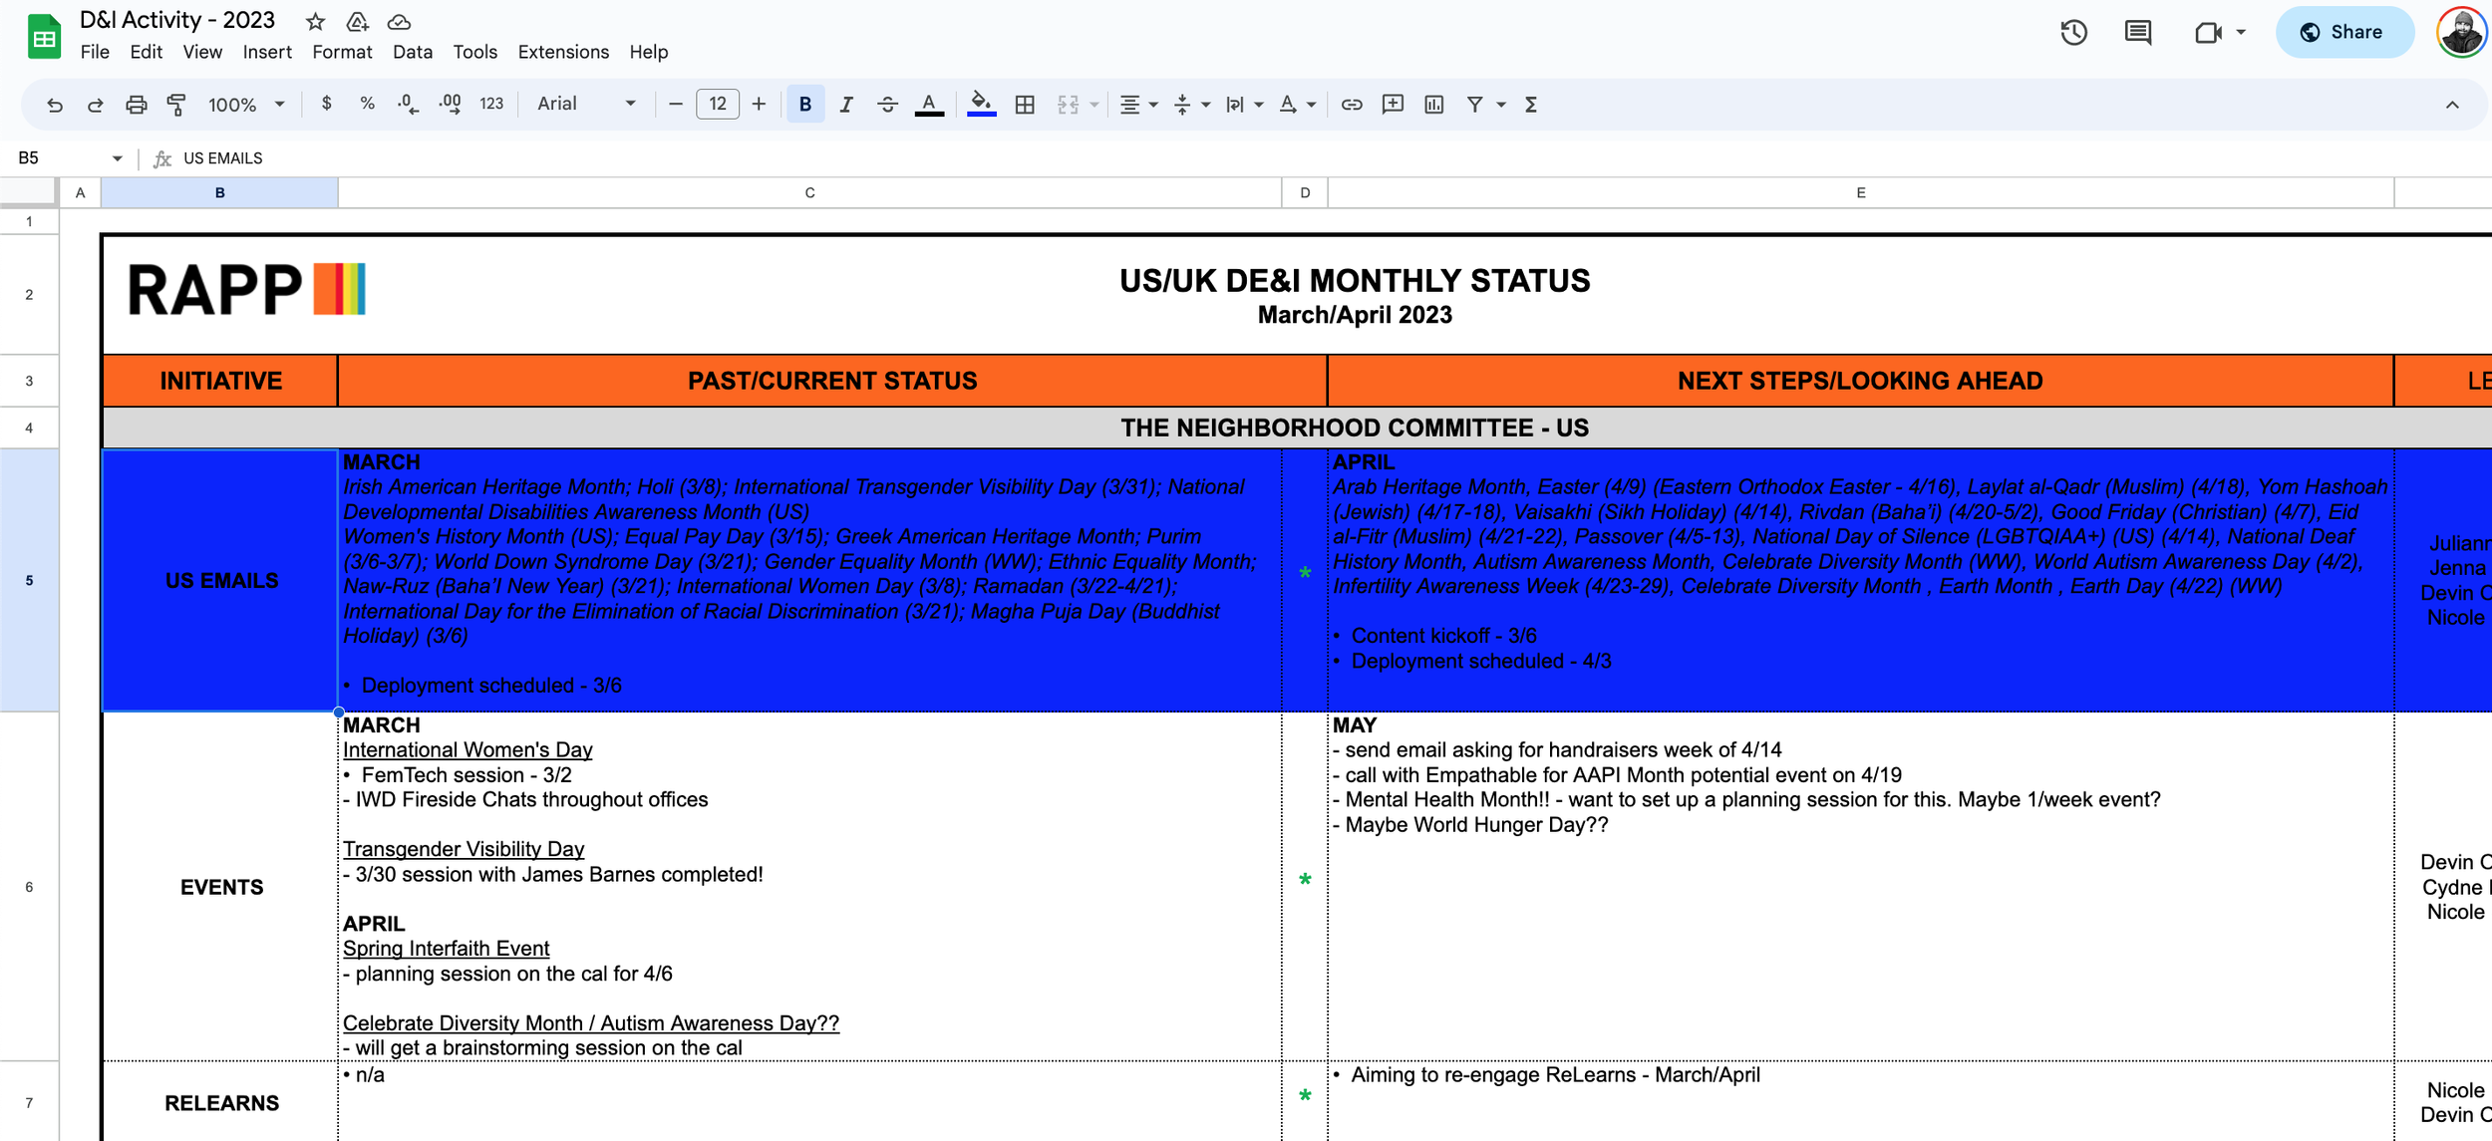Open the horizontal align dropdown

pos(1137,105)
